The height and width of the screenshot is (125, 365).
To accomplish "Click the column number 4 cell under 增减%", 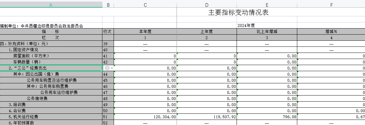I will (331, 37).
